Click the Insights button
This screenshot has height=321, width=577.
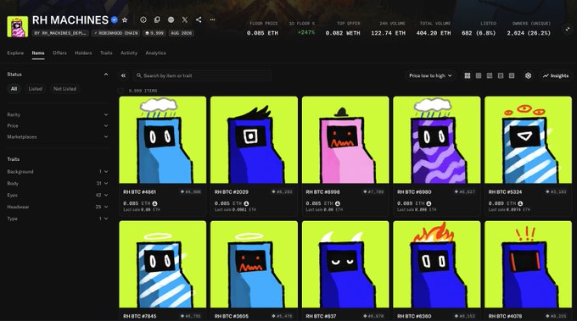556,75
